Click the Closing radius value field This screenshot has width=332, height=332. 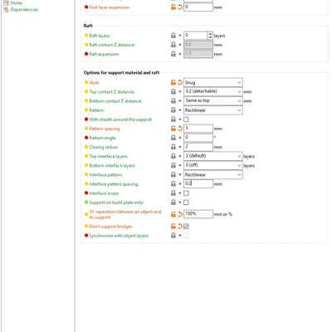(198, 147)
